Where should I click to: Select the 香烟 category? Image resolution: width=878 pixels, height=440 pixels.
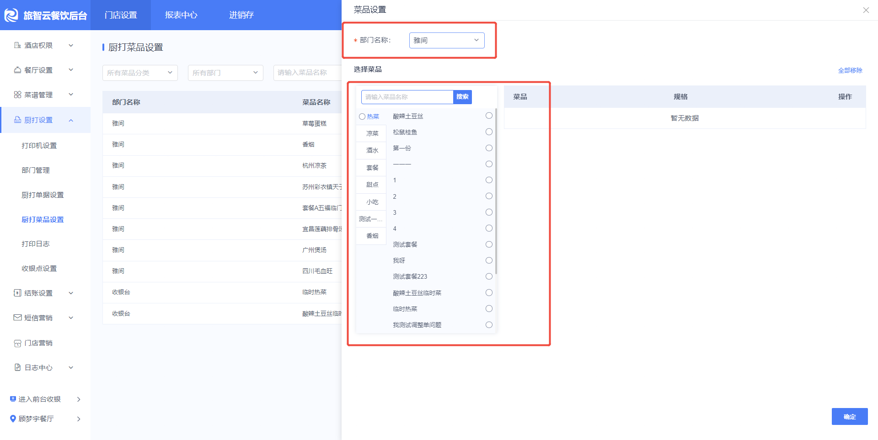371,236
